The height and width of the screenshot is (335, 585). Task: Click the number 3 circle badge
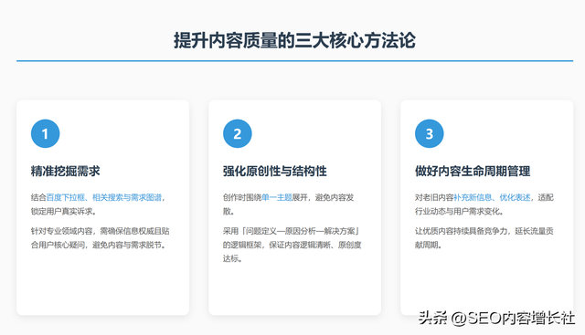coord(430,133)
